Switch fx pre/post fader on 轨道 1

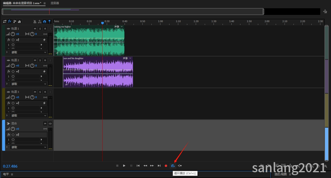[17, 40]
